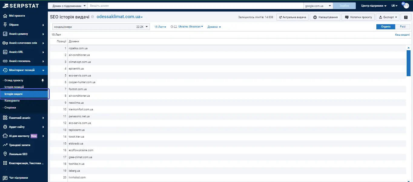Open the help question mark button

(x=406, y=17)
